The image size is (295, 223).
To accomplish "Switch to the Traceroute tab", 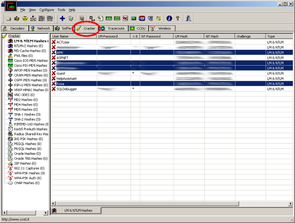I will (114, 28).
